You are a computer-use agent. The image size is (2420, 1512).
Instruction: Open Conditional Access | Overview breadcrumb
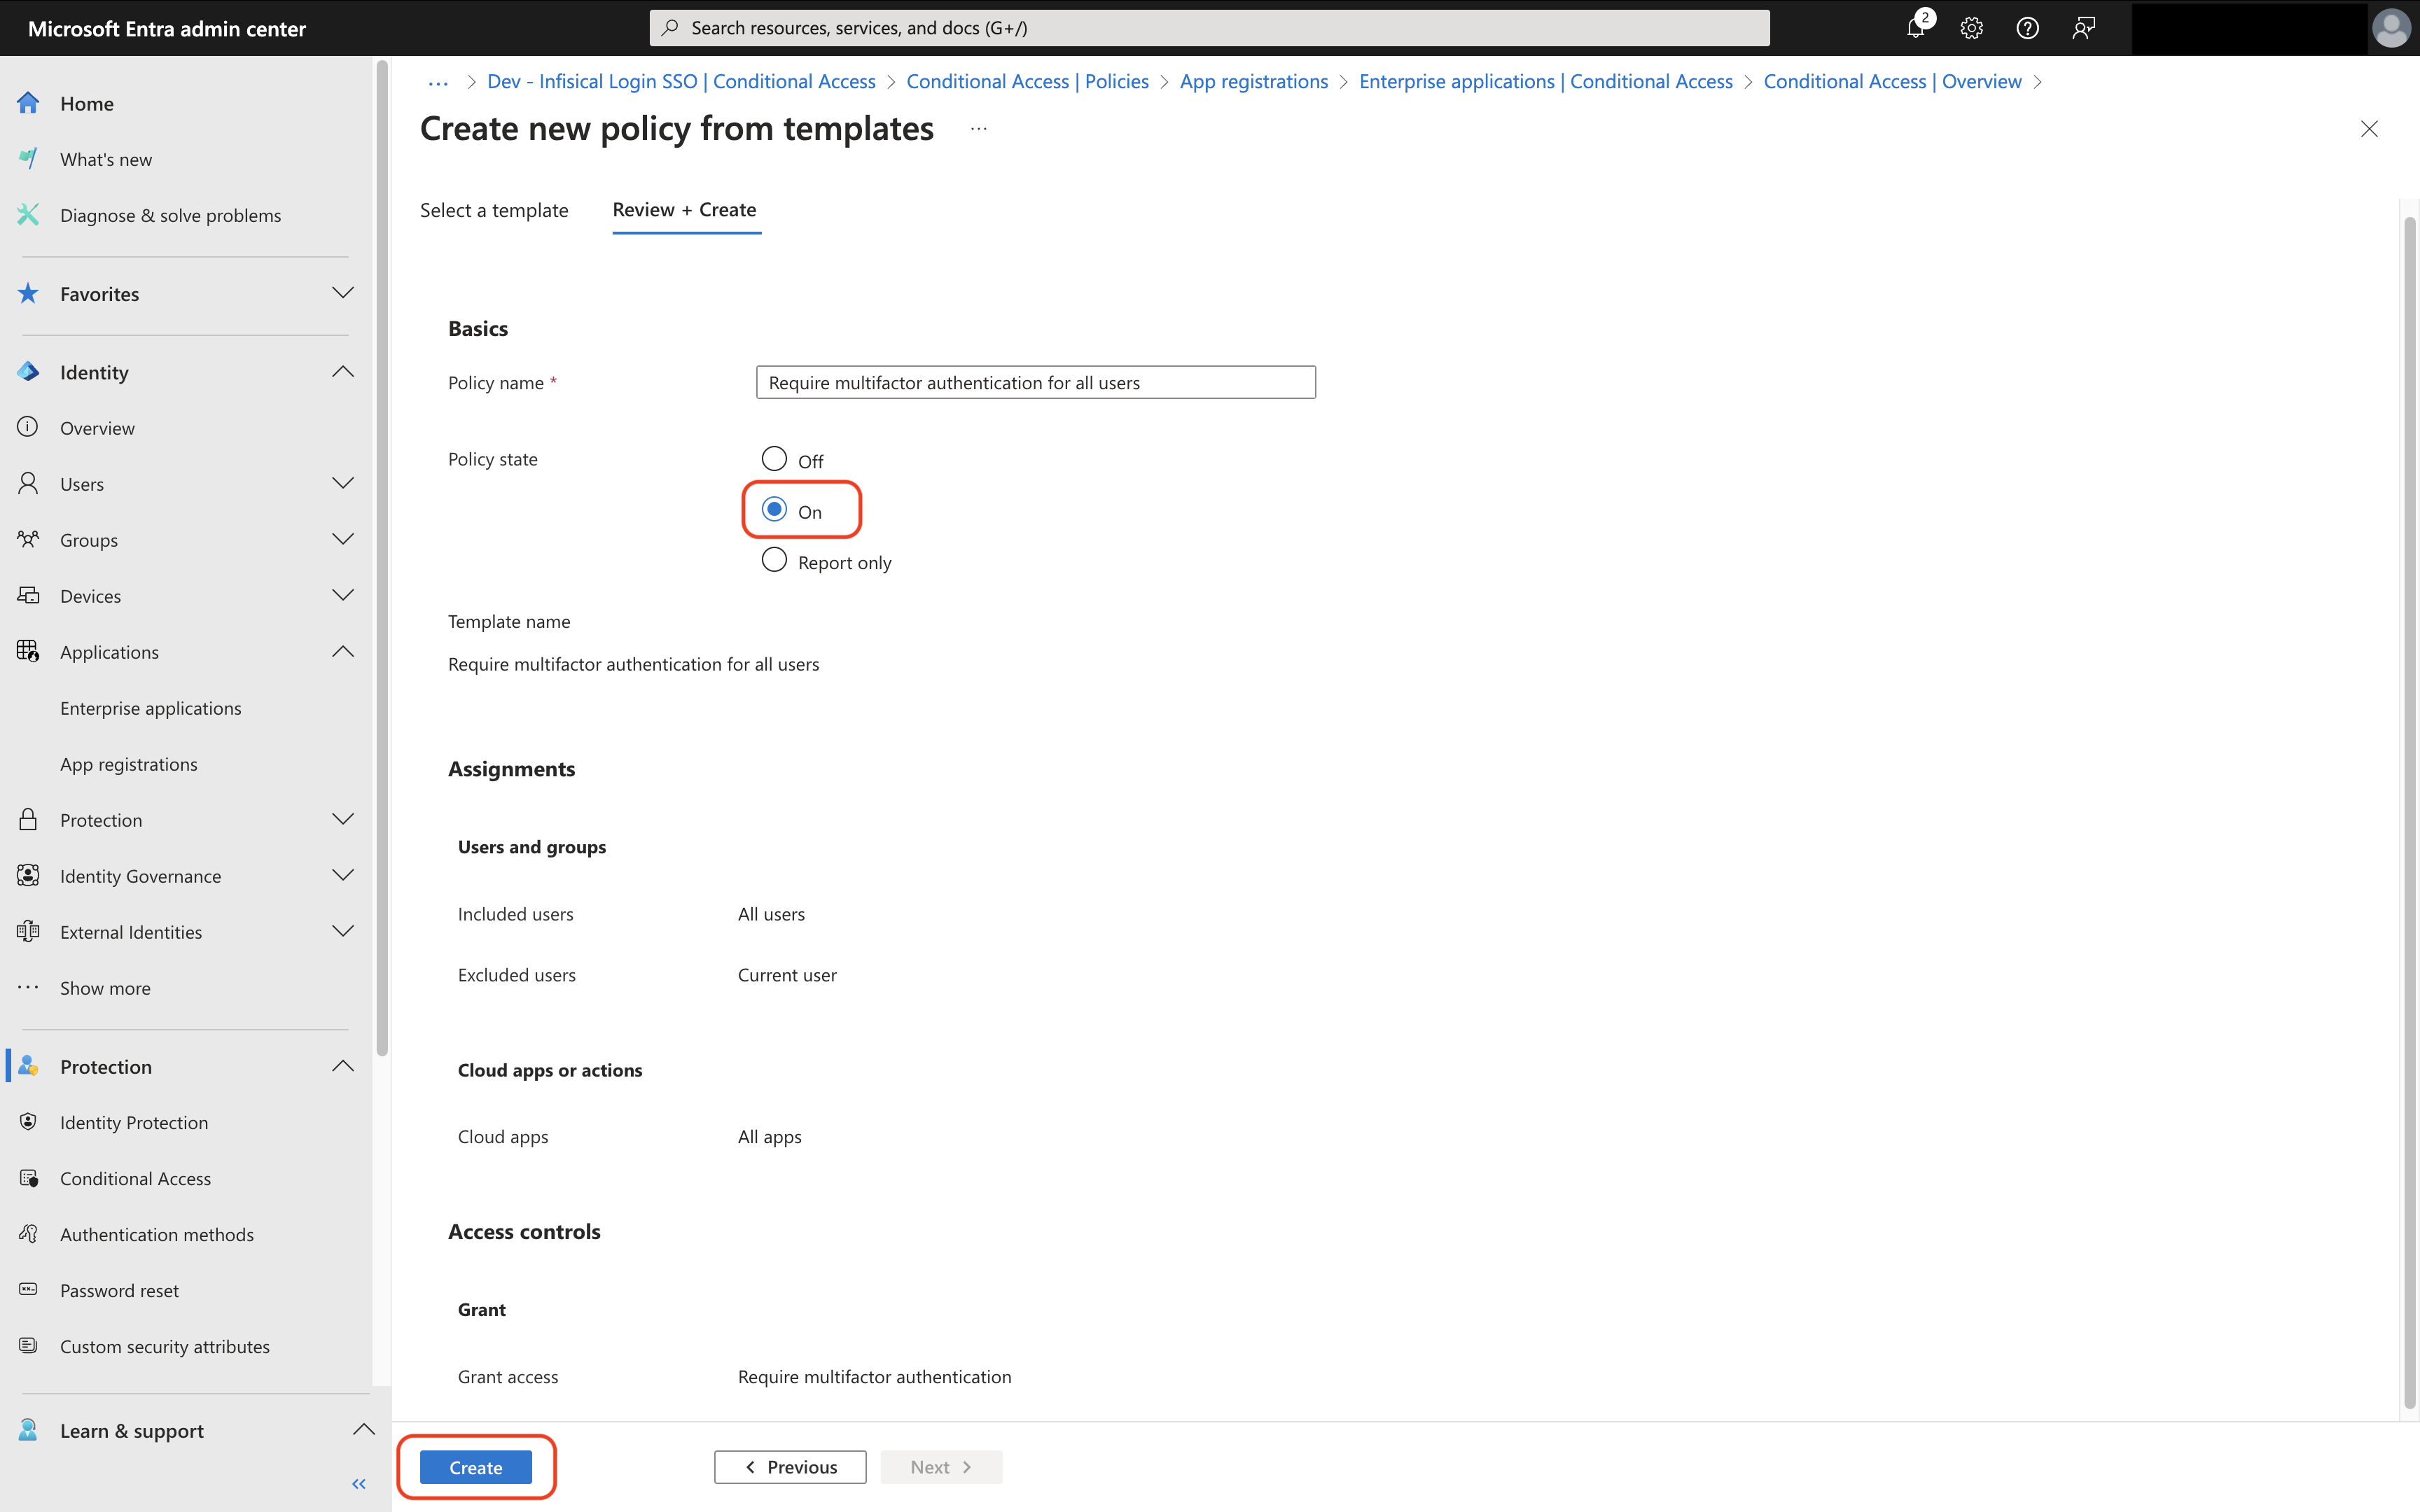1892,81
